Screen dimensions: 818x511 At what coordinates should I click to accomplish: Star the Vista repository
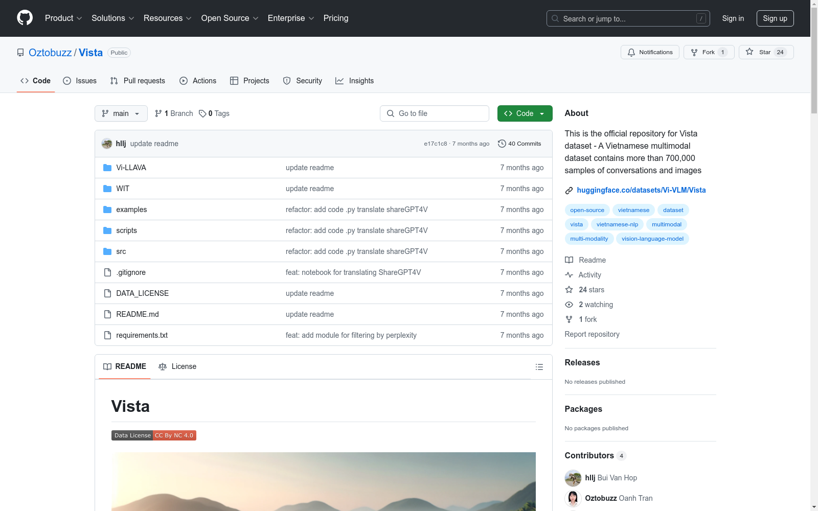766,52
